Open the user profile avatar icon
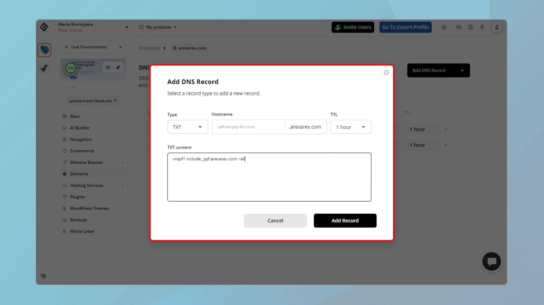 [497, 27]
